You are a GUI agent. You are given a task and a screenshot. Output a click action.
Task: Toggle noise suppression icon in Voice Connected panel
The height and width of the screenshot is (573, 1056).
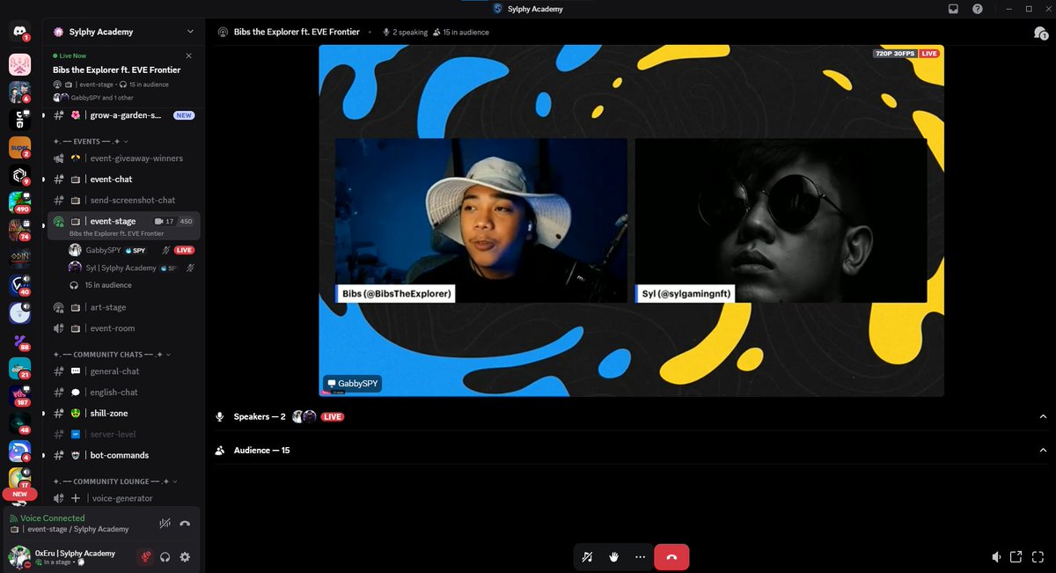pos(165,523)
